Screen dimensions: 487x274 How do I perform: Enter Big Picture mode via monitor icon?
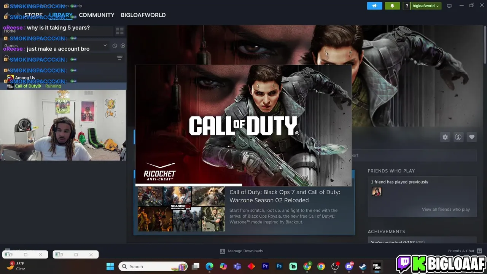tap(449, 6)
